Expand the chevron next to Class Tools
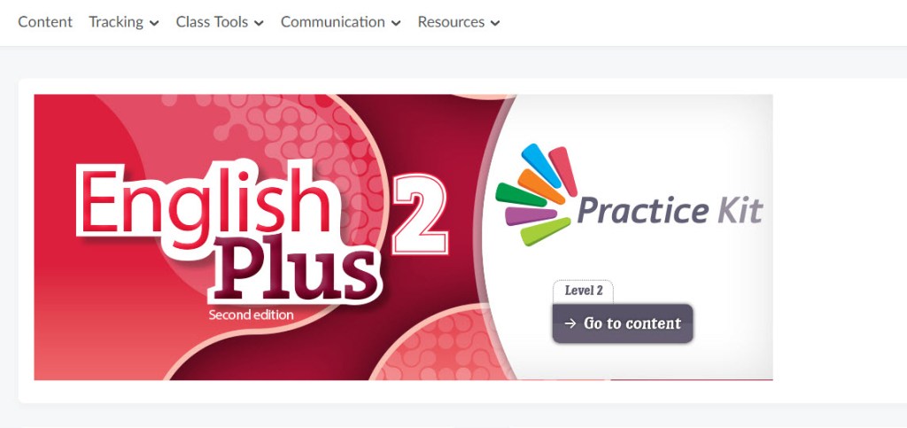This screenshot has height=428, width=907. point(259,23)
